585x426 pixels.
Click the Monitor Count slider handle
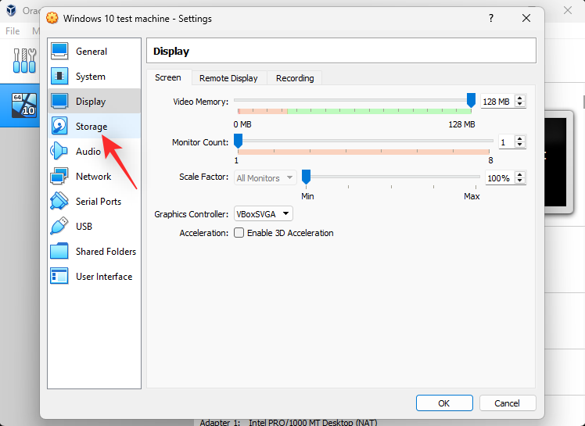(238, 141)
